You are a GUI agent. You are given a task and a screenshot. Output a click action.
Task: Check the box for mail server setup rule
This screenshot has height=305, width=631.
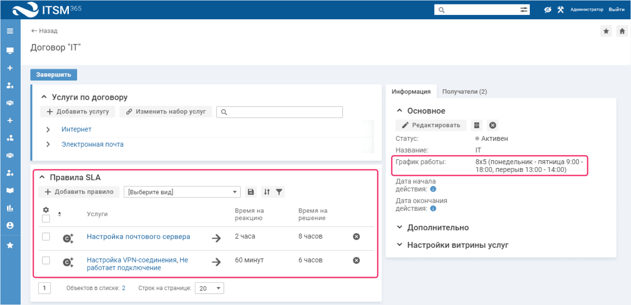click(46, 237)
